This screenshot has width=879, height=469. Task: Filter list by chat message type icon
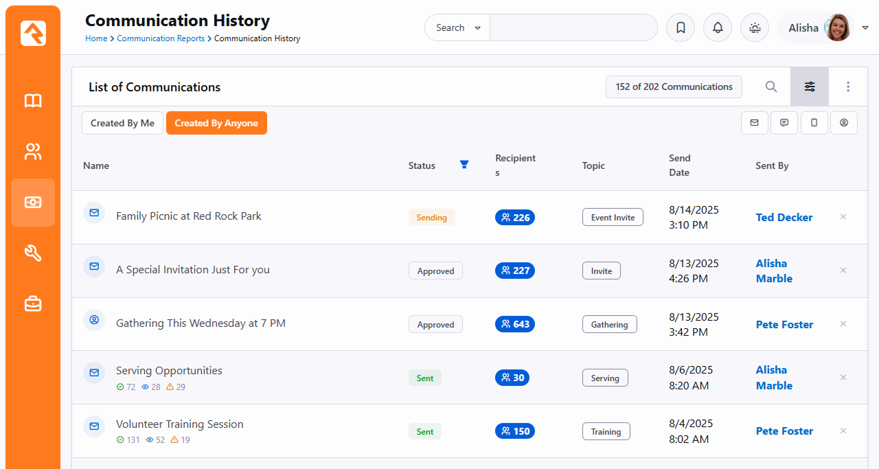[x=784, y=123]
